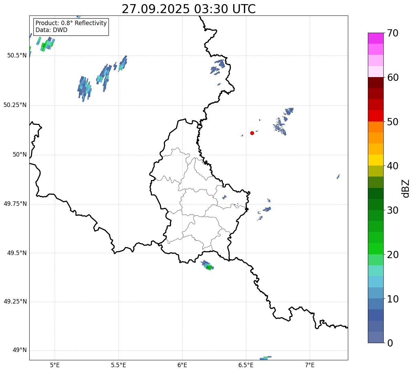Click the bright red colorbar segment above 50
The image size is (414, 372).
(x=376, y=116)
